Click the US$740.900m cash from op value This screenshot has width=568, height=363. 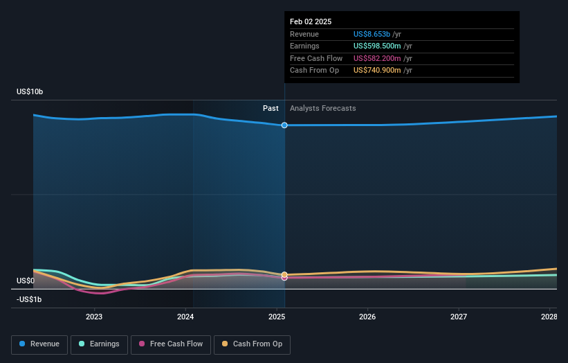[x=377, y=71]
